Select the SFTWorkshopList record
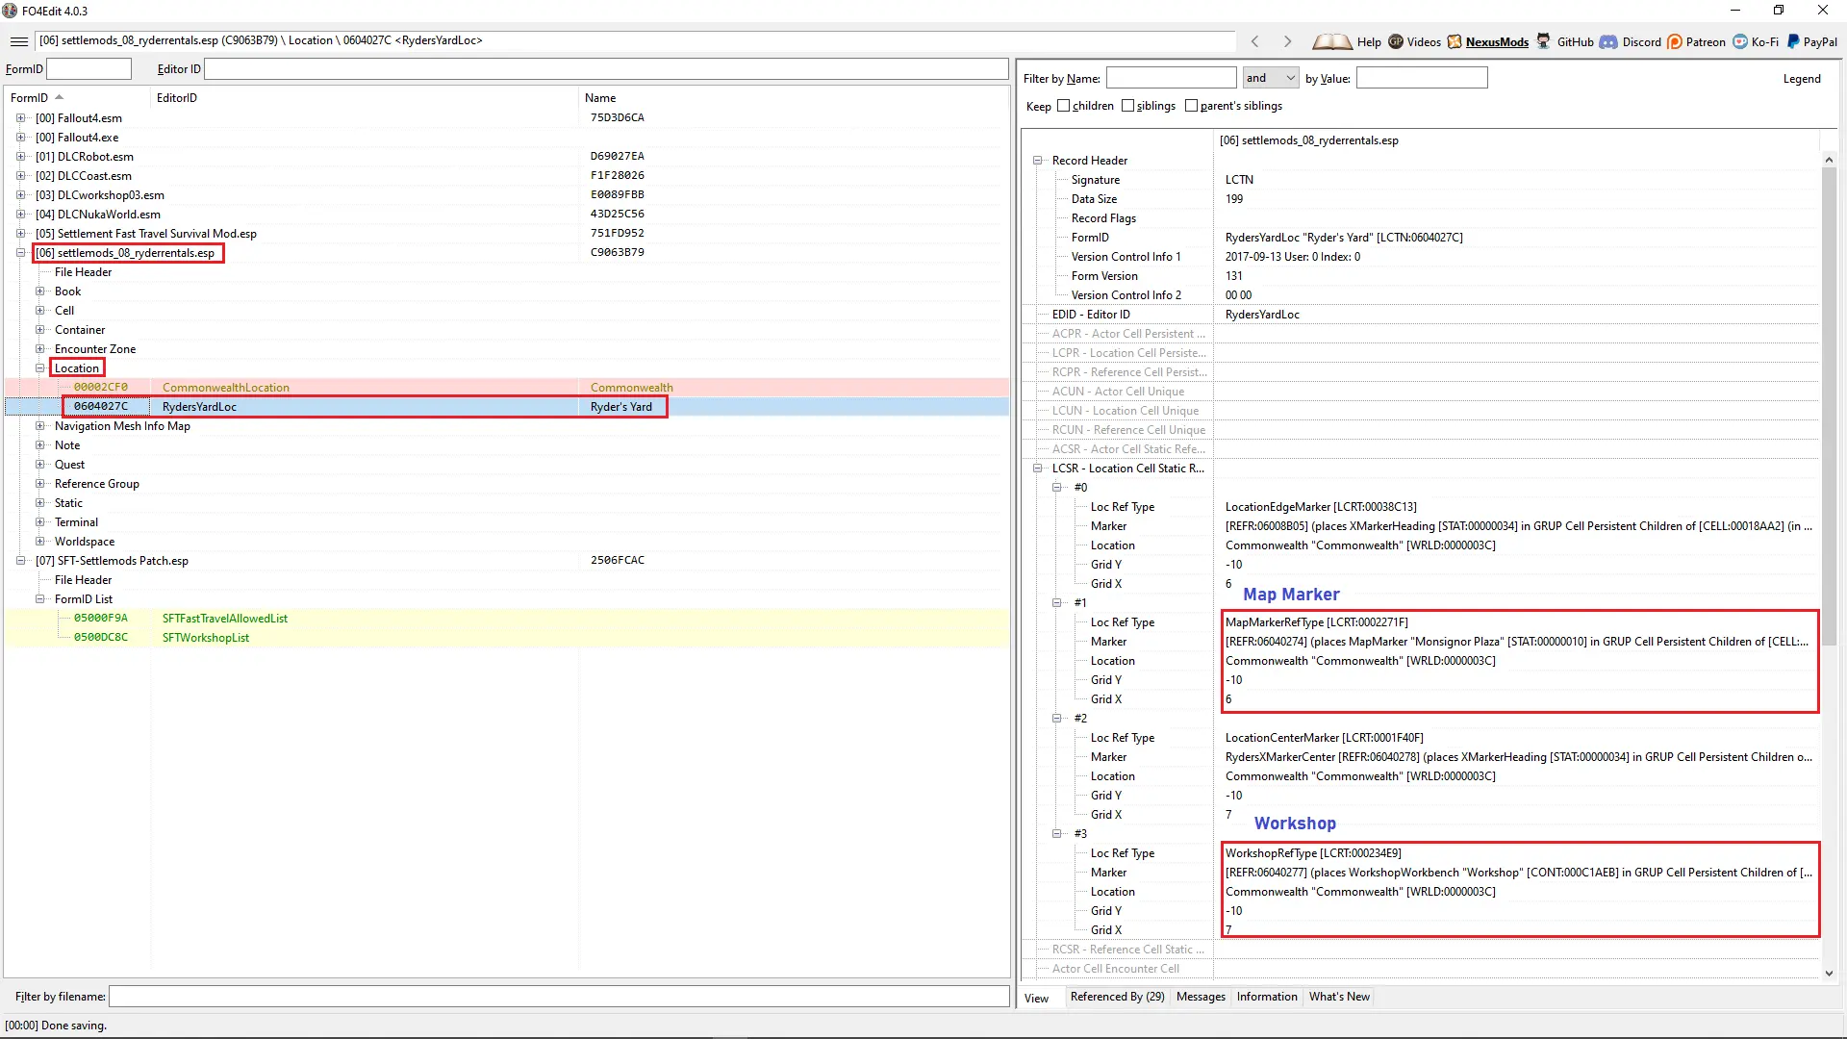The image size is (1847, 1039). click(x=507, y=638)
